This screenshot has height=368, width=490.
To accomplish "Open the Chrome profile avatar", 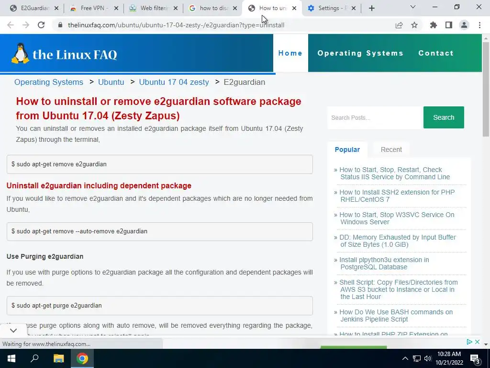I will pyautogui.click(x=464, y=25).
